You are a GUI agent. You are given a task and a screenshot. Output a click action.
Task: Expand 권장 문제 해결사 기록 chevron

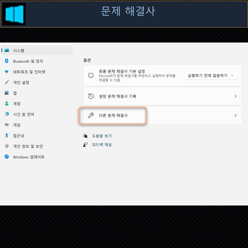coord(235,96)
